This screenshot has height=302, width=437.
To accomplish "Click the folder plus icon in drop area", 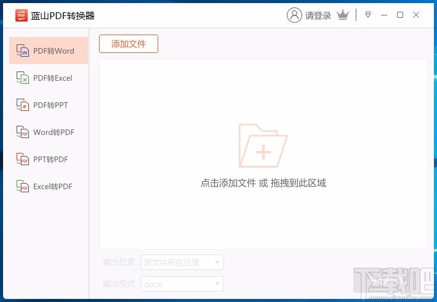I will [263, 145].
